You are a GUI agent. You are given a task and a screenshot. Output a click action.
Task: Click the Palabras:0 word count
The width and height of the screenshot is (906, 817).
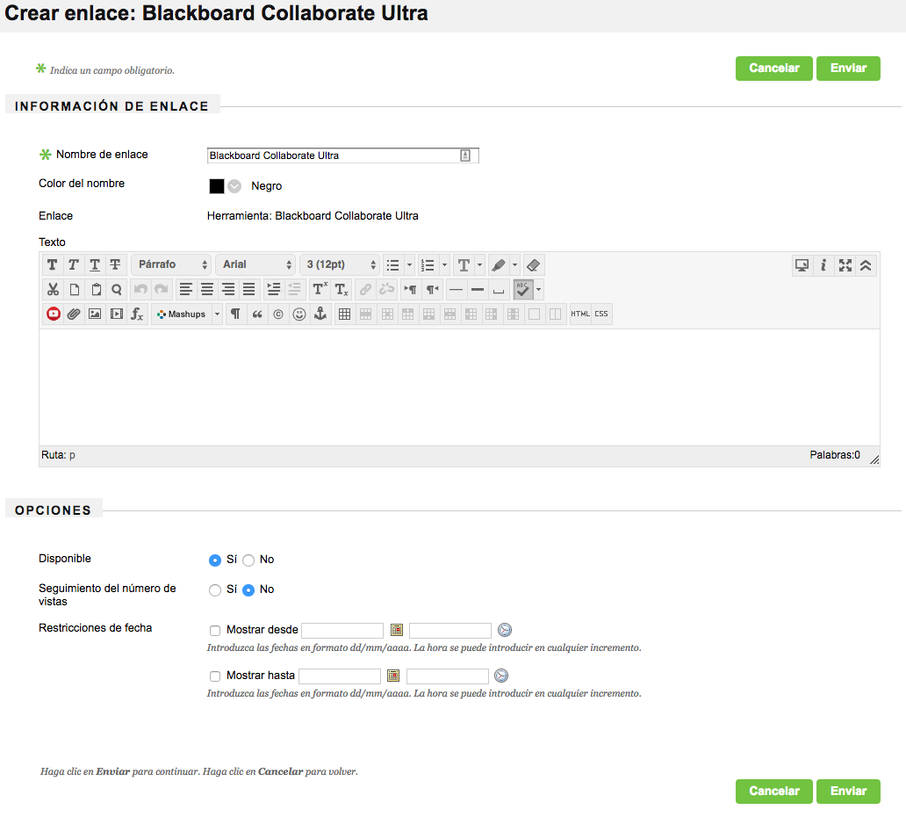click(834, 455)
